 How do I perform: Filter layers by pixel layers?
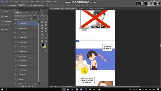coord(24,13)
